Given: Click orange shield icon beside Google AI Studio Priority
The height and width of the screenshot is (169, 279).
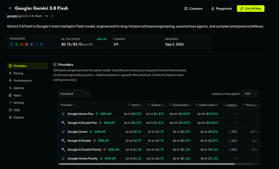Looking at the screenshot, I should click(105, 150).
